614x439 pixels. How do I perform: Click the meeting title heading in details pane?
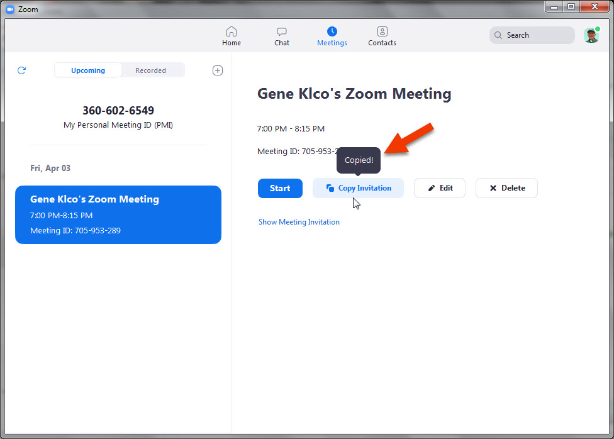click(x=354, y=94)
